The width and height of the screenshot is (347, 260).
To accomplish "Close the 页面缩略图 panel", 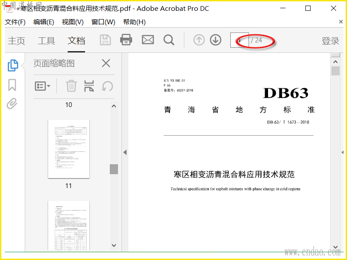I will pos(106,63).
